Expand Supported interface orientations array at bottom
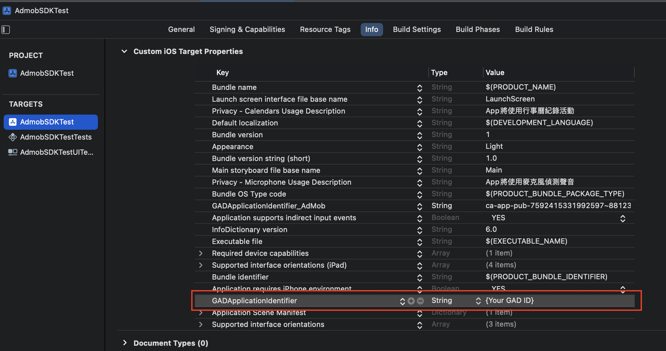The width and height of the screenshot is (666, 351). (x=200, y=324)
